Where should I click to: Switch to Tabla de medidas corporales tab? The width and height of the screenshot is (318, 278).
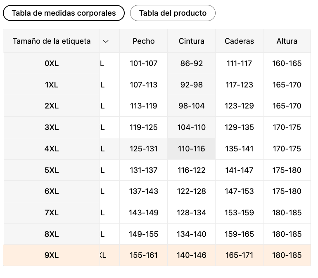[64, 13]
